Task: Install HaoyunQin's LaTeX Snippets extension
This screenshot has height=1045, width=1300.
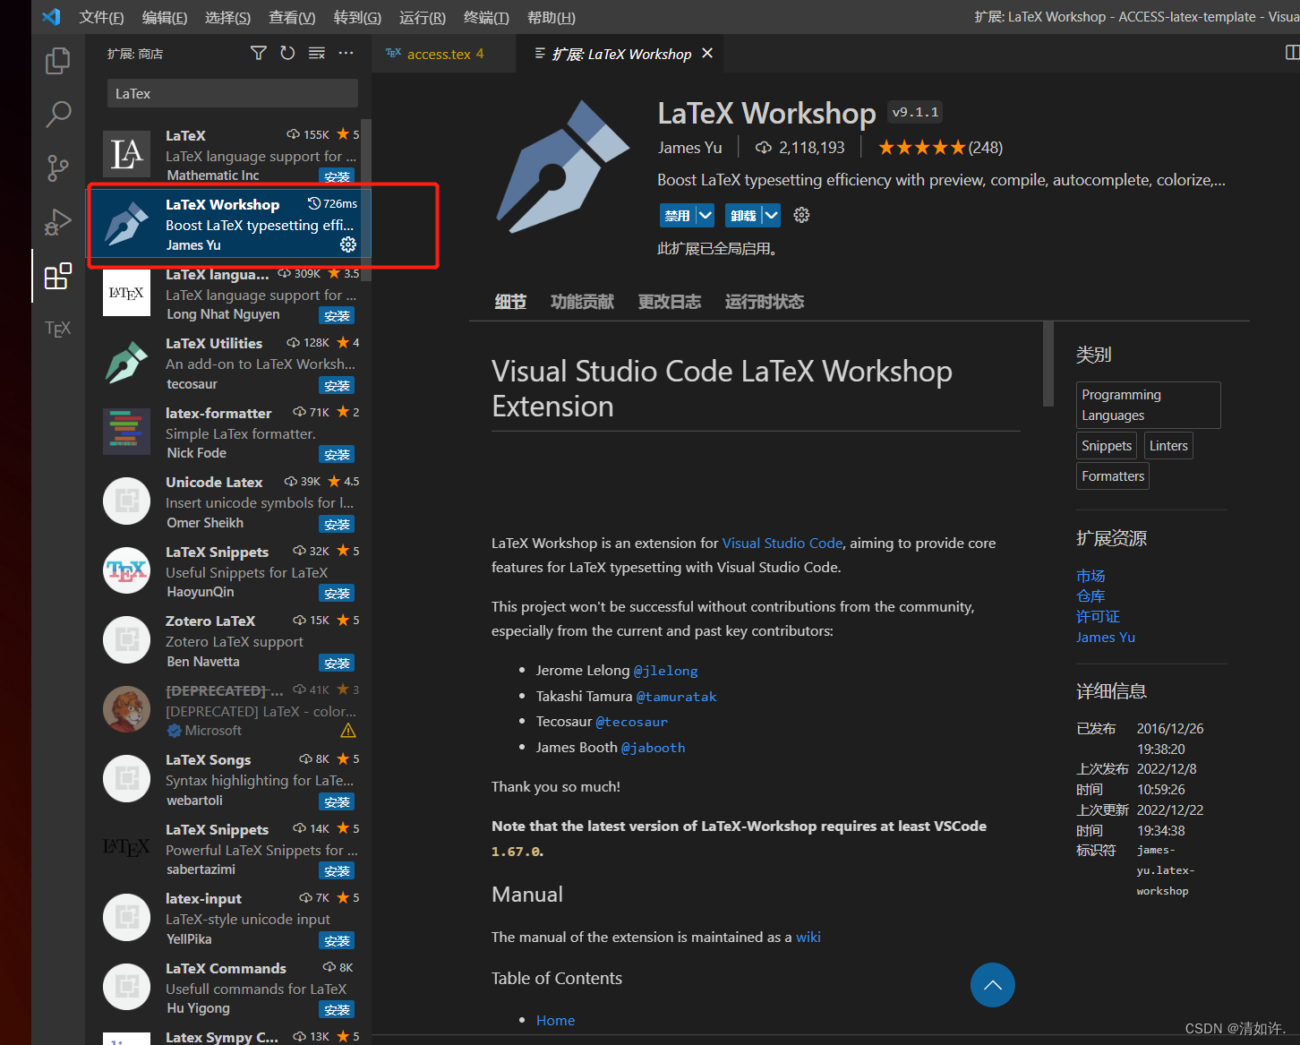Action: (337, 593)
